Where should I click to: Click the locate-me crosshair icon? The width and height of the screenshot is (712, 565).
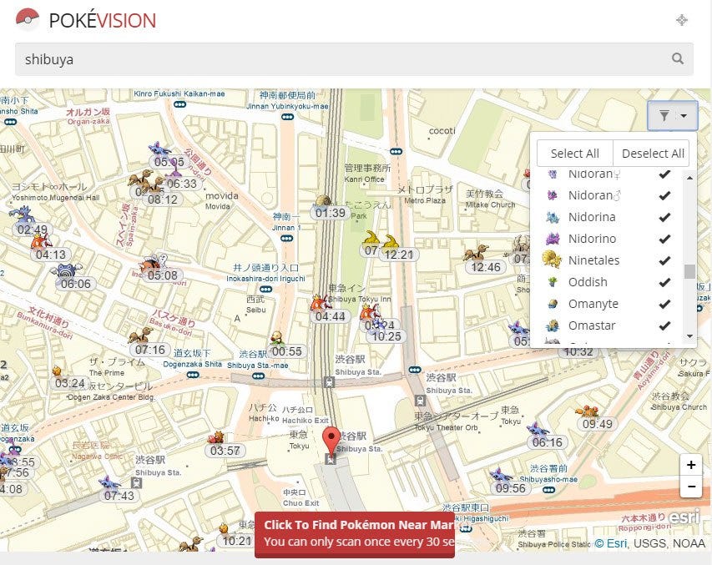click(682, 20)
